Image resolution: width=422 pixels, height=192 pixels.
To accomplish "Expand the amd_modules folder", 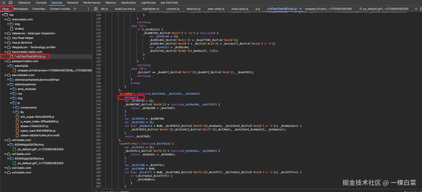I will pos(11,89).
